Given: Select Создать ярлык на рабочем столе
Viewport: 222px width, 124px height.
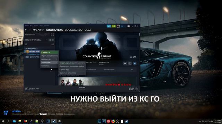Looking at the screenshot, I should coord(72,63).
